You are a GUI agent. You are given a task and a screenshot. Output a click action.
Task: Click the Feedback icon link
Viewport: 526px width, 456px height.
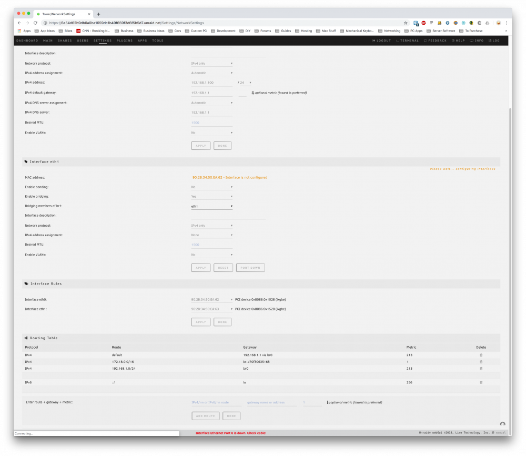435,40
